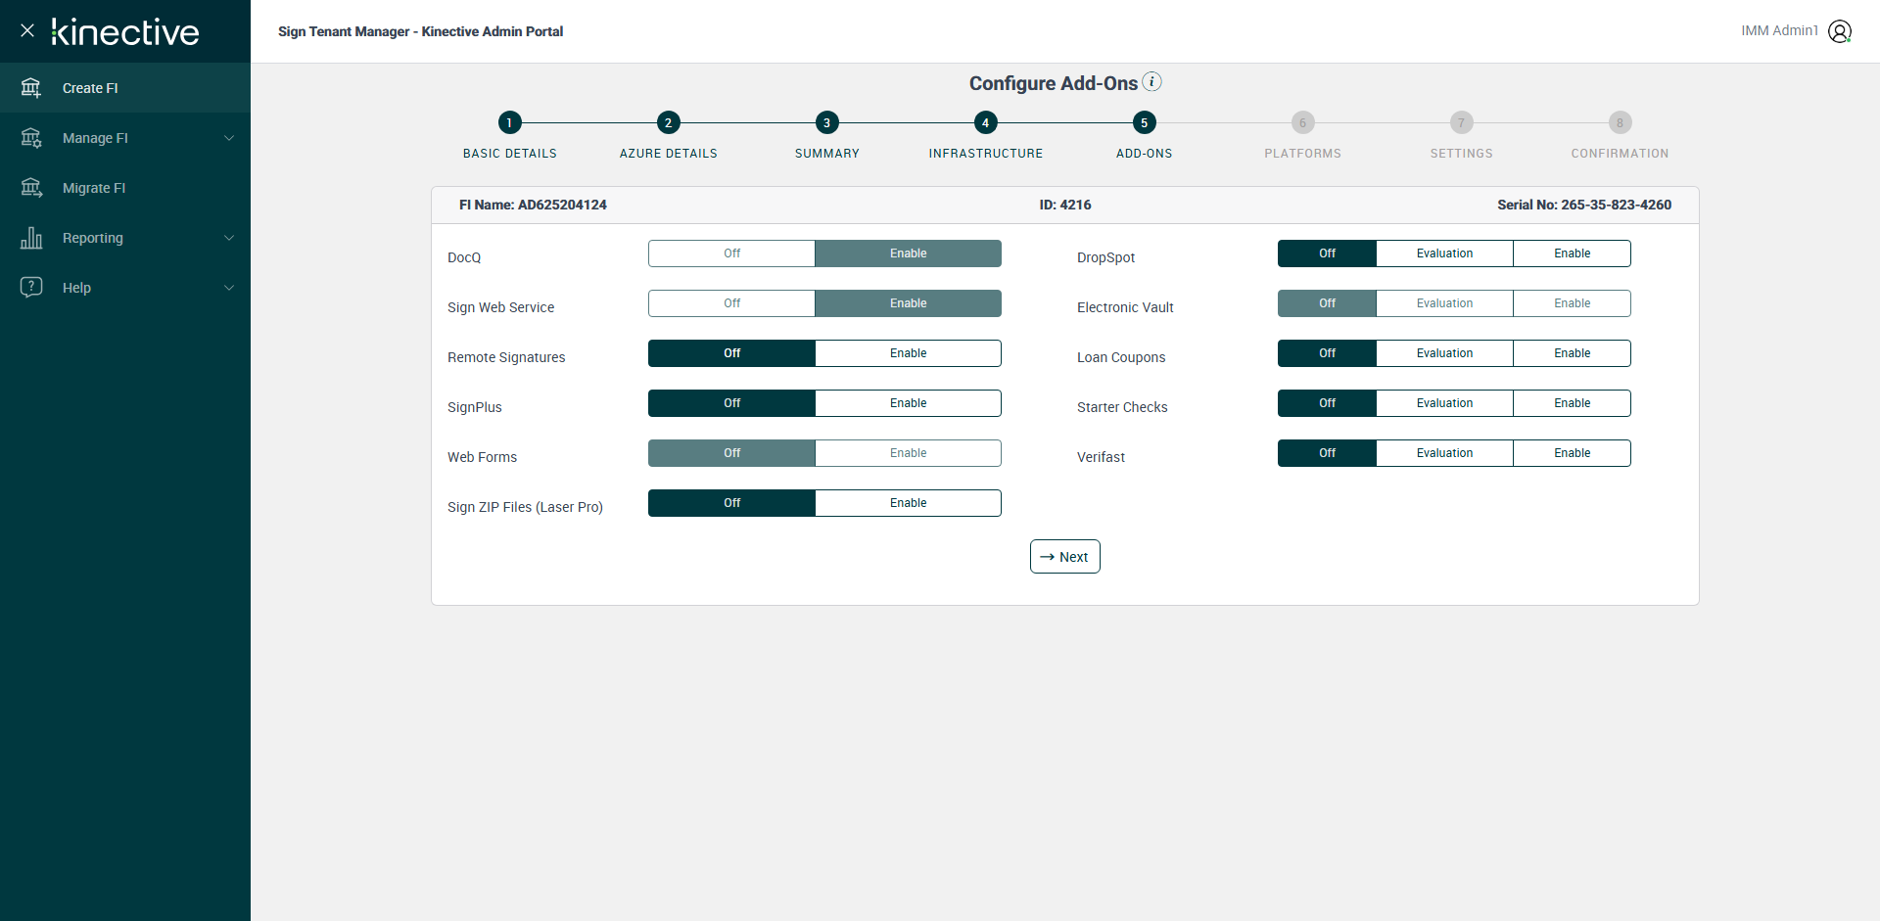Set Electronic Vault to Evaluation
1880x921 pixels.
(1444, 303)
